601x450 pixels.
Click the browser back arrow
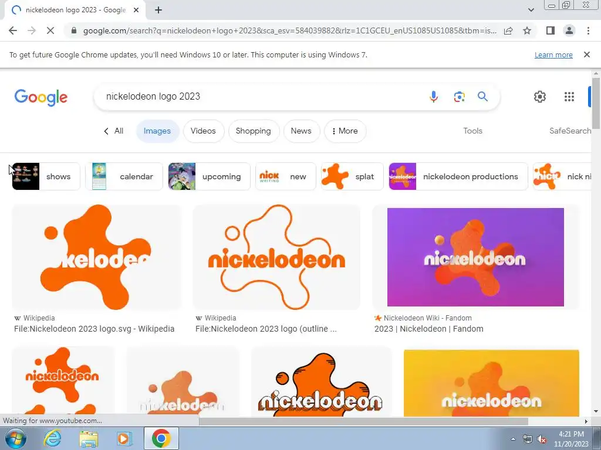(x=13, y=30)
